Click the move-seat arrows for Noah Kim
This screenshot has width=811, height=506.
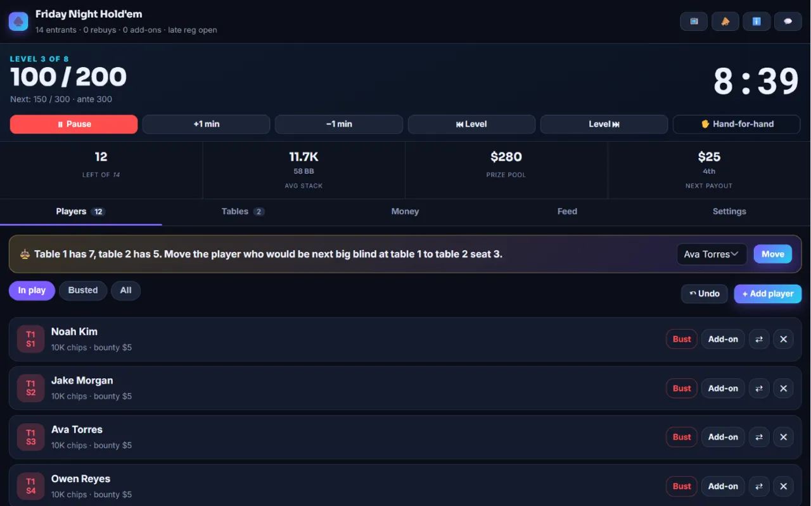pyautogui.click(x=759, y=339)
